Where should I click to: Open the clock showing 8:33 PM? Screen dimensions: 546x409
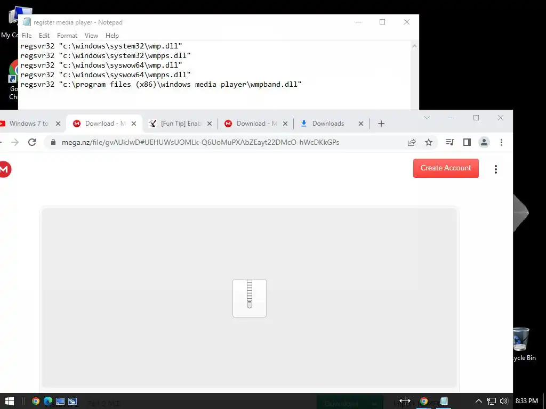coord(526,401)
